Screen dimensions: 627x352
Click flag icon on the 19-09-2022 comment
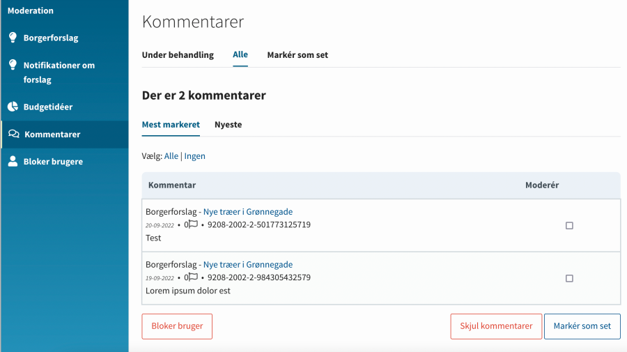pyautogui.click(x=193, y=277)
